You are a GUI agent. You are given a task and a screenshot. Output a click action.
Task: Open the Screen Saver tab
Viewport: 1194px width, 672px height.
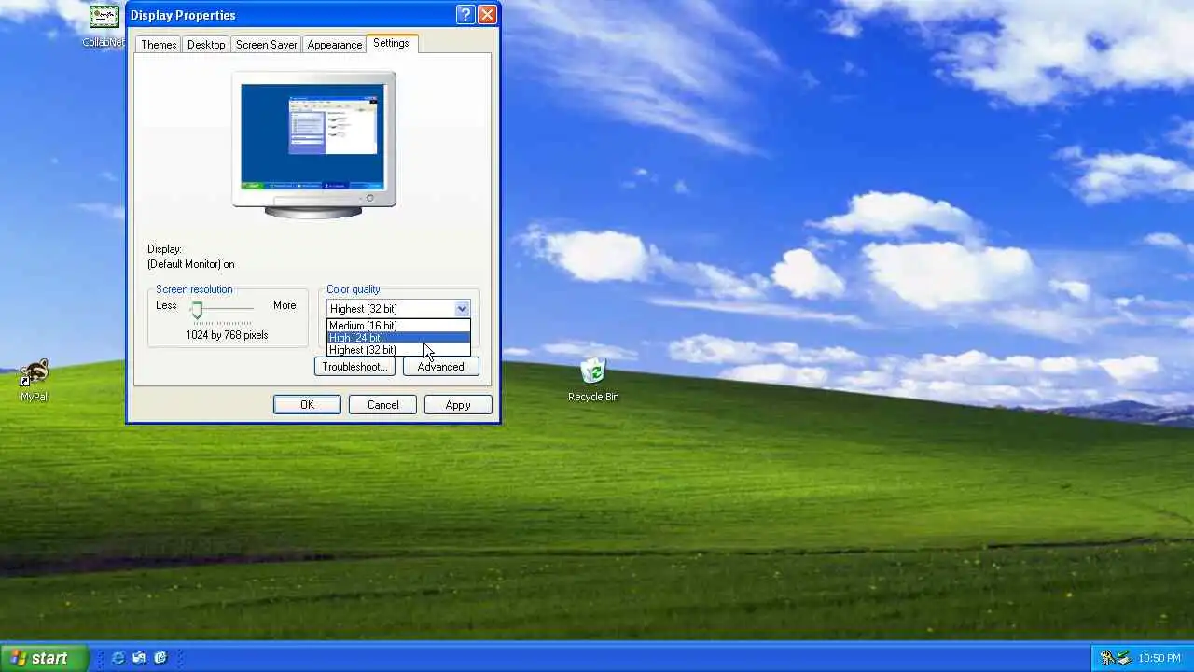coord(266,45)
